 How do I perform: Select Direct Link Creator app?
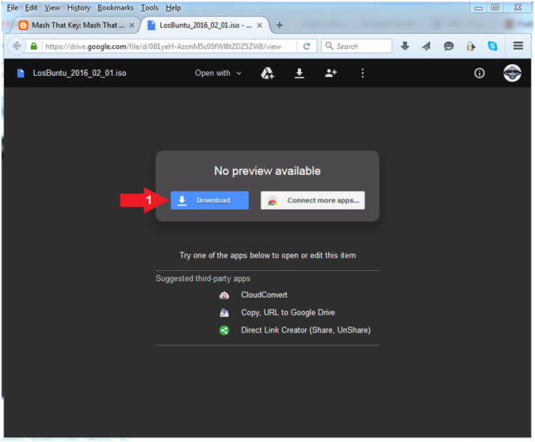click(x=306, y=330)
